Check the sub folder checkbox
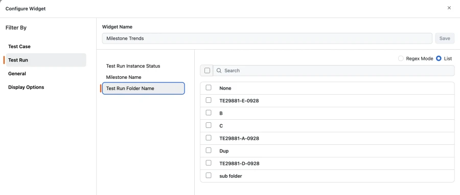The image size is (460, 195). [209, 176]
